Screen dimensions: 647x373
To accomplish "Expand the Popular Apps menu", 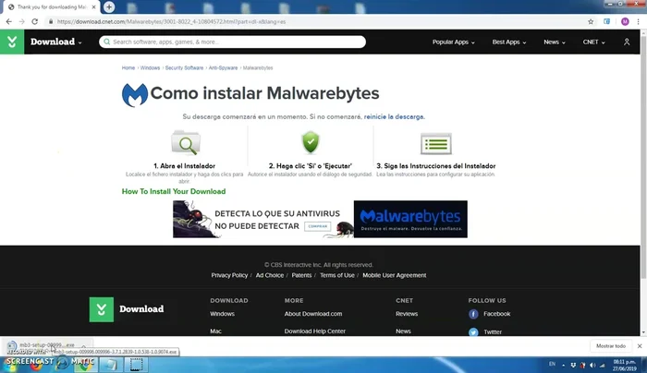I will [x=453, y=42].
